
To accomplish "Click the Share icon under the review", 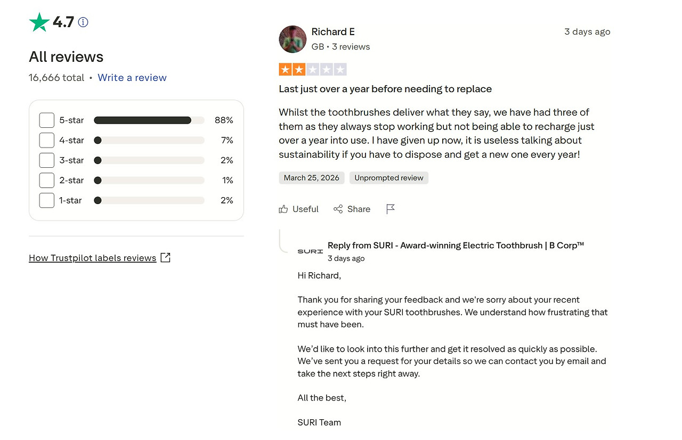I will tap(338, 209).
